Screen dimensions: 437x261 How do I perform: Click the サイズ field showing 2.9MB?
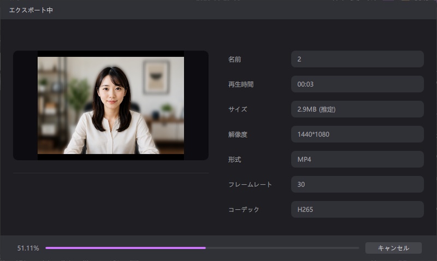click(357, 109)
